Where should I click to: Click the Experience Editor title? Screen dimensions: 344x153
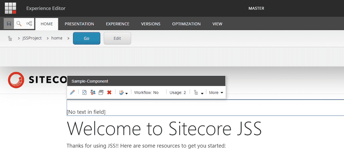pyautogui.click(x=46, y=8)
